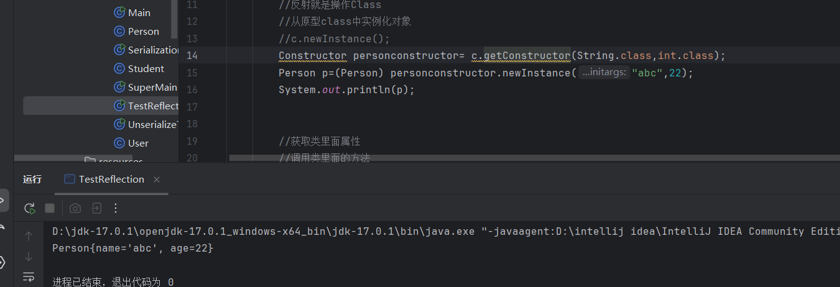The width and height of the screenshot is (840, 287).
Task: Select the Person class in project tree
Action: click(x=143, y=31)
